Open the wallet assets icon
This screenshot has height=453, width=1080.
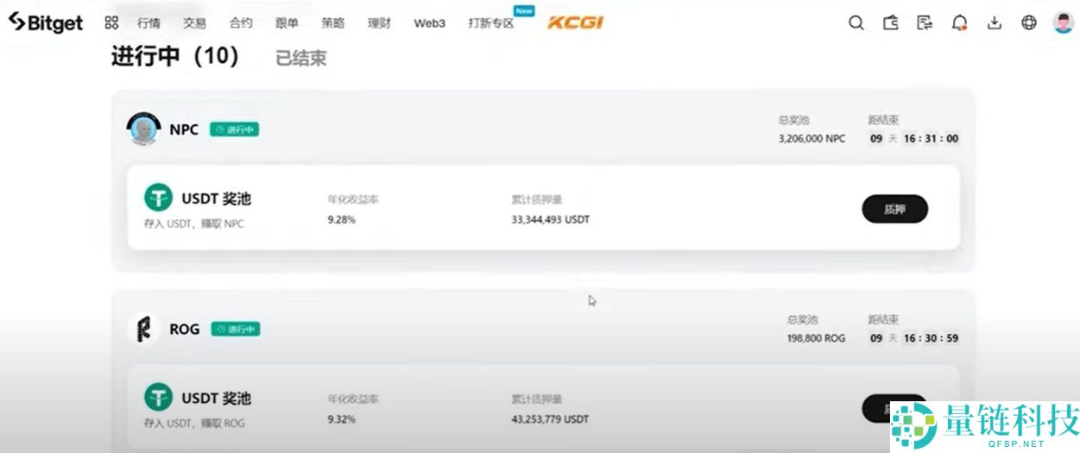tap(891, 23)
